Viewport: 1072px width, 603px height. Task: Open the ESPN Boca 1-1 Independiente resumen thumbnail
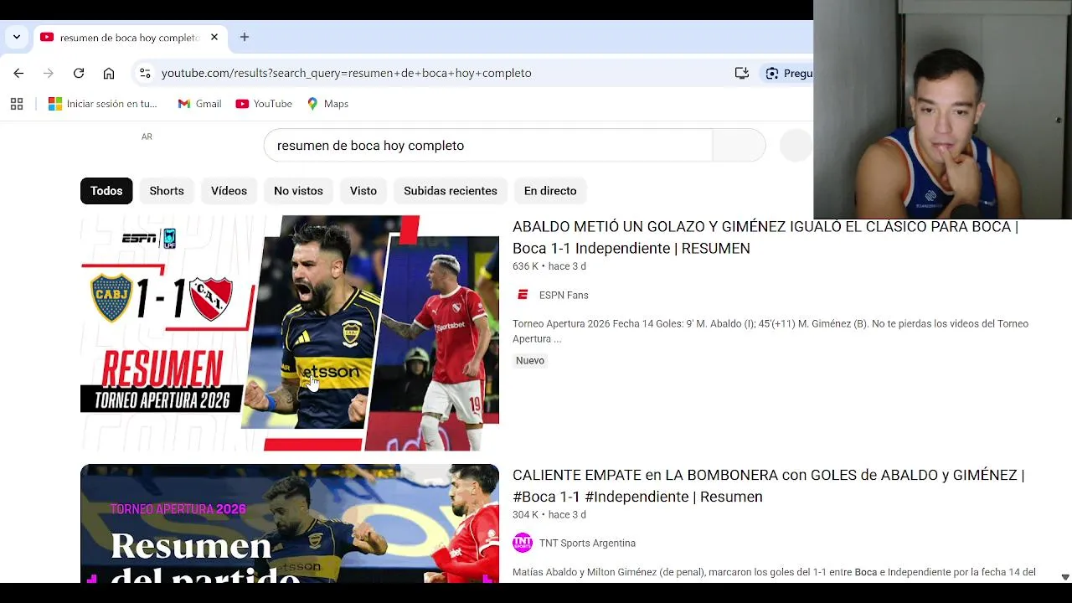pos(290,333)
